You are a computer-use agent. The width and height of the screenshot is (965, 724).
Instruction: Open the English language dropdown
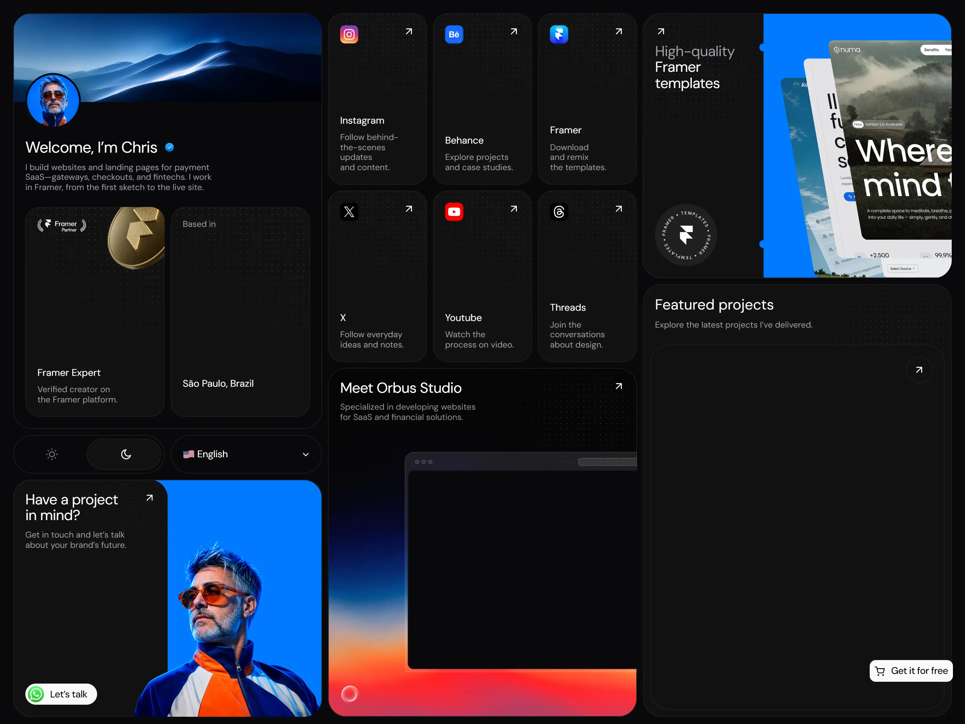pos(246,454)
